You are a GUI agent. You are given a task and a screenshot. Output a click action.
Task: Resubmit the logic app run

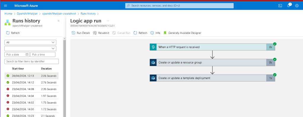(x=101, y=33)
